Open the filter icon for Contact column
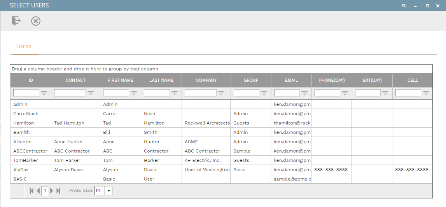The height and width of the screenshot is (207, 446). [x=91, y=93]
